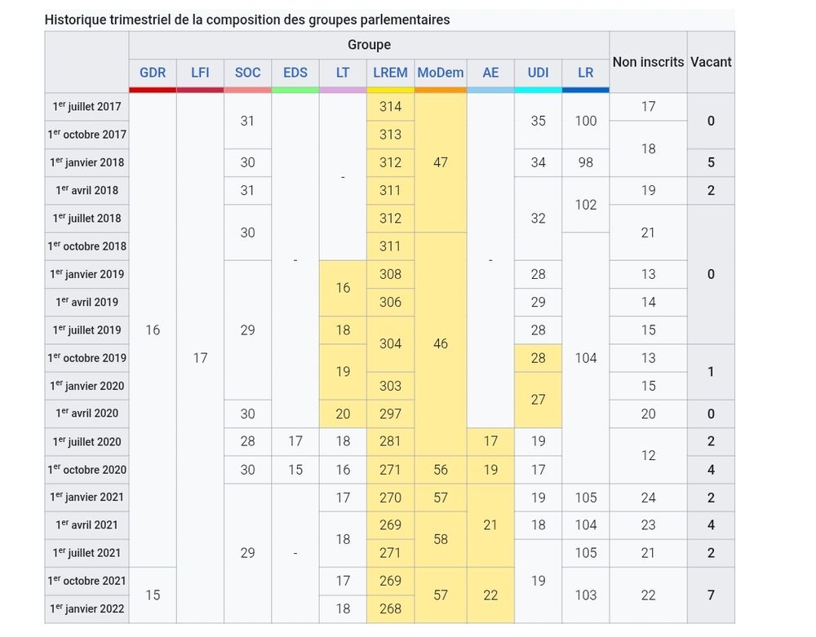Image resolution: width=816 pixels, height=637 pixels.
Task: Select row header 1er octobre 2021
Action: [87, 581]
